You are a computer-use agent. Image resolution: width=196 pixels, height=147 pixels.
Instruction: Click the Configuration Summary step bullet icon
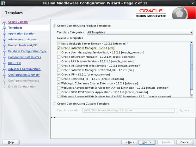tap(4, 75)
